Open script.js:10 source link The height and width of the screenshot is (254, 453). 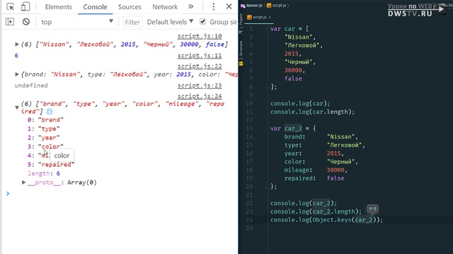click(200, 36)
